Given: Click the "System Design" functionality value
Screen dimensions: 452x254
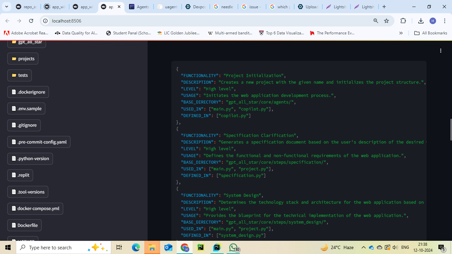Looking at the screenshot, I should (242, 195).
